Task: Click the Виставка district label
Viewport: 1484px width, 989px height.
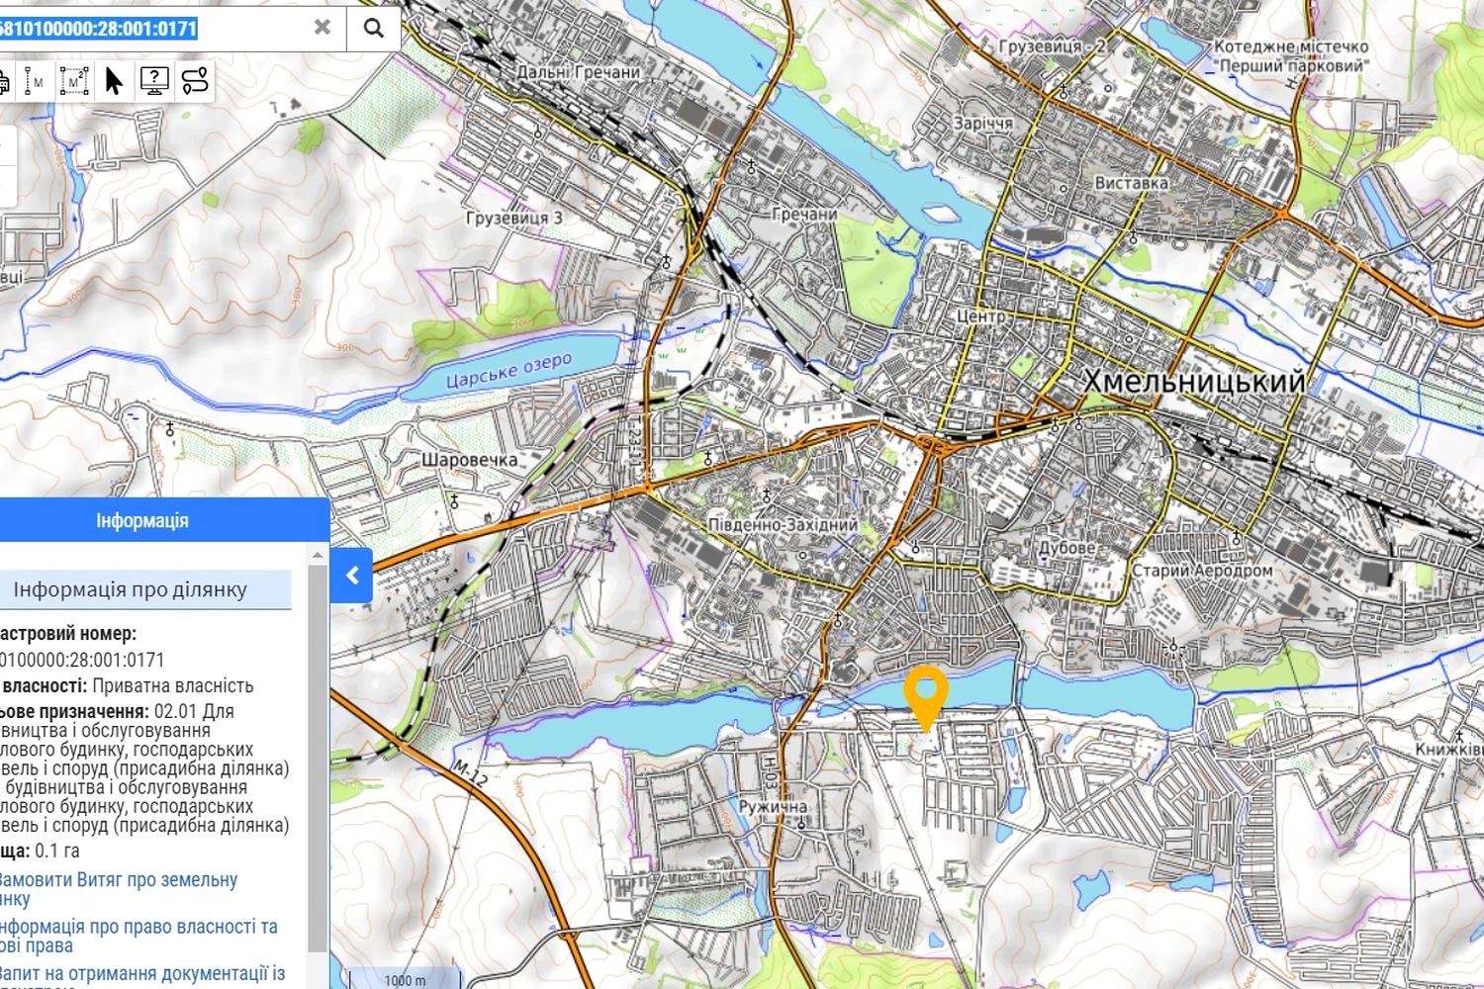Action: (1132, 183)
